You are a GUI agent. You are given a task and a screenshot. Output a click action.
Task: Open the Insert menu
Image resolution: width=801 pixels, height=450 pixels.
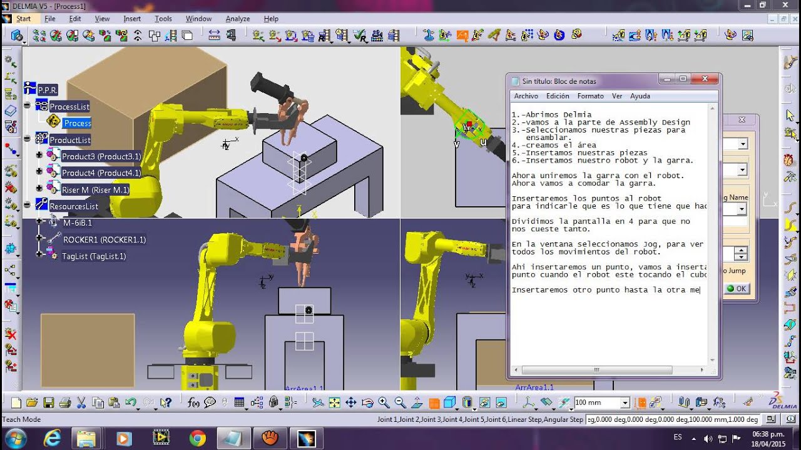tap(132, 19)
